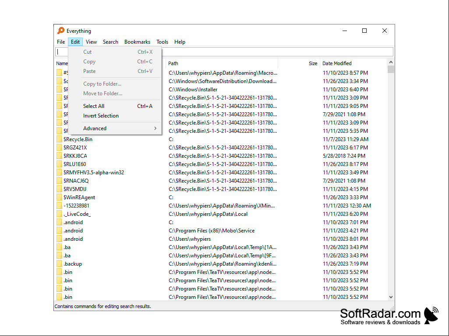Click the scrollbar up arrow
This screenshot has height=336, width=449.
pos(391,62)
